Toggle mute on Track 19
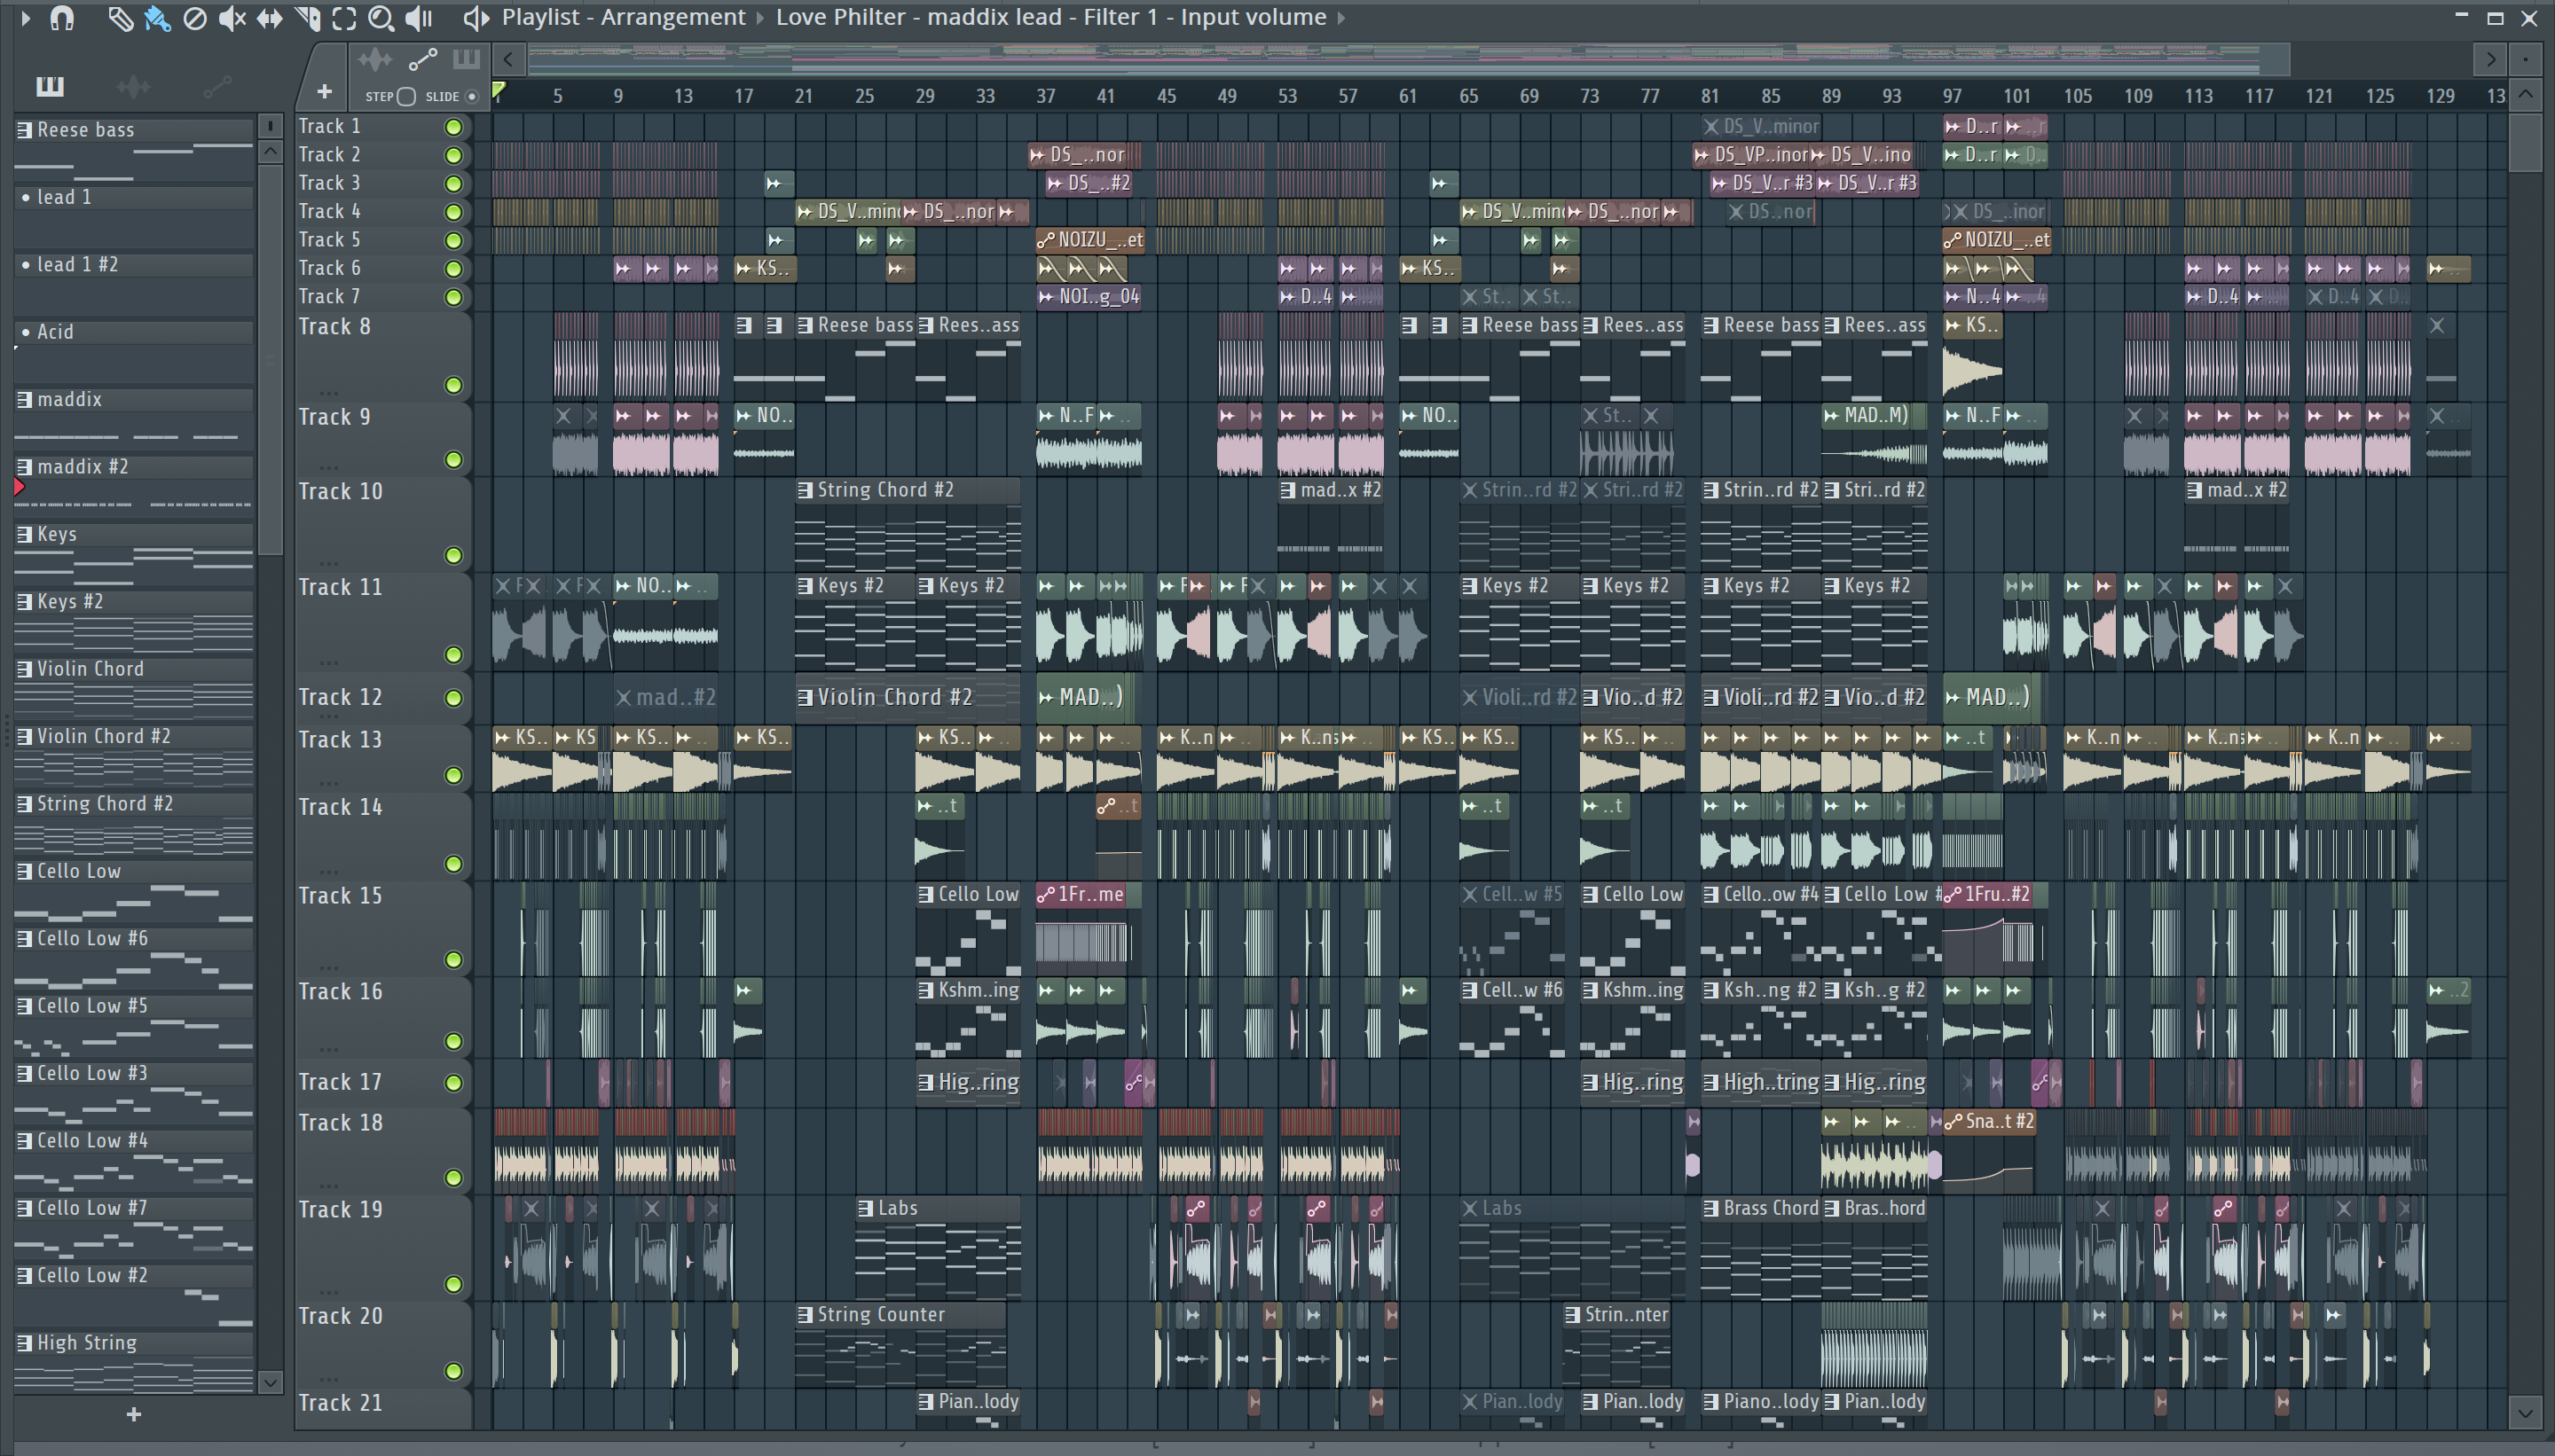The image size is (2555, 1456). click(x=453, y=1284)
